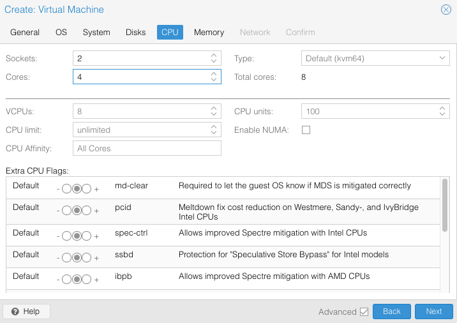Decrease CPU limit with the down arrow
The image size is (457, 323).
[x=214, y=133]
